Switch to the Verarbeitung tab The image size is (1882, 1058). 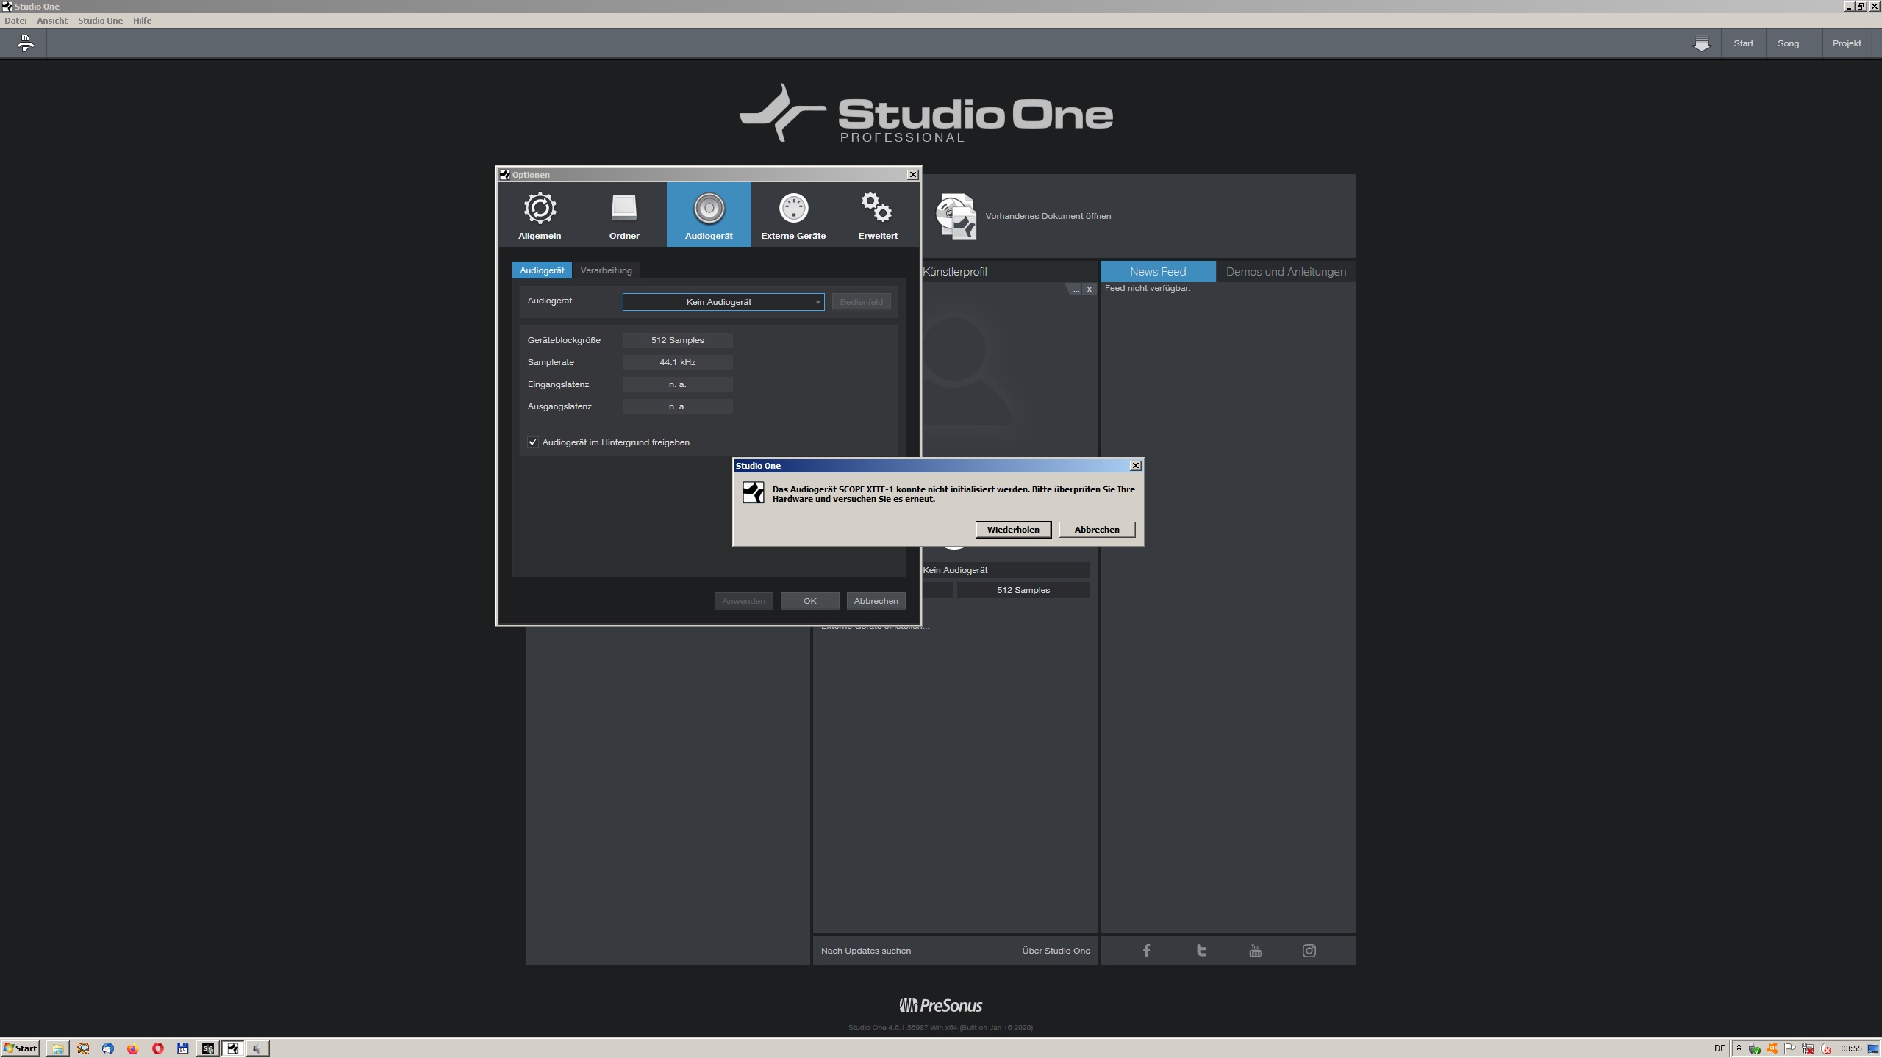pyautogui.click(x=606, y=270)
